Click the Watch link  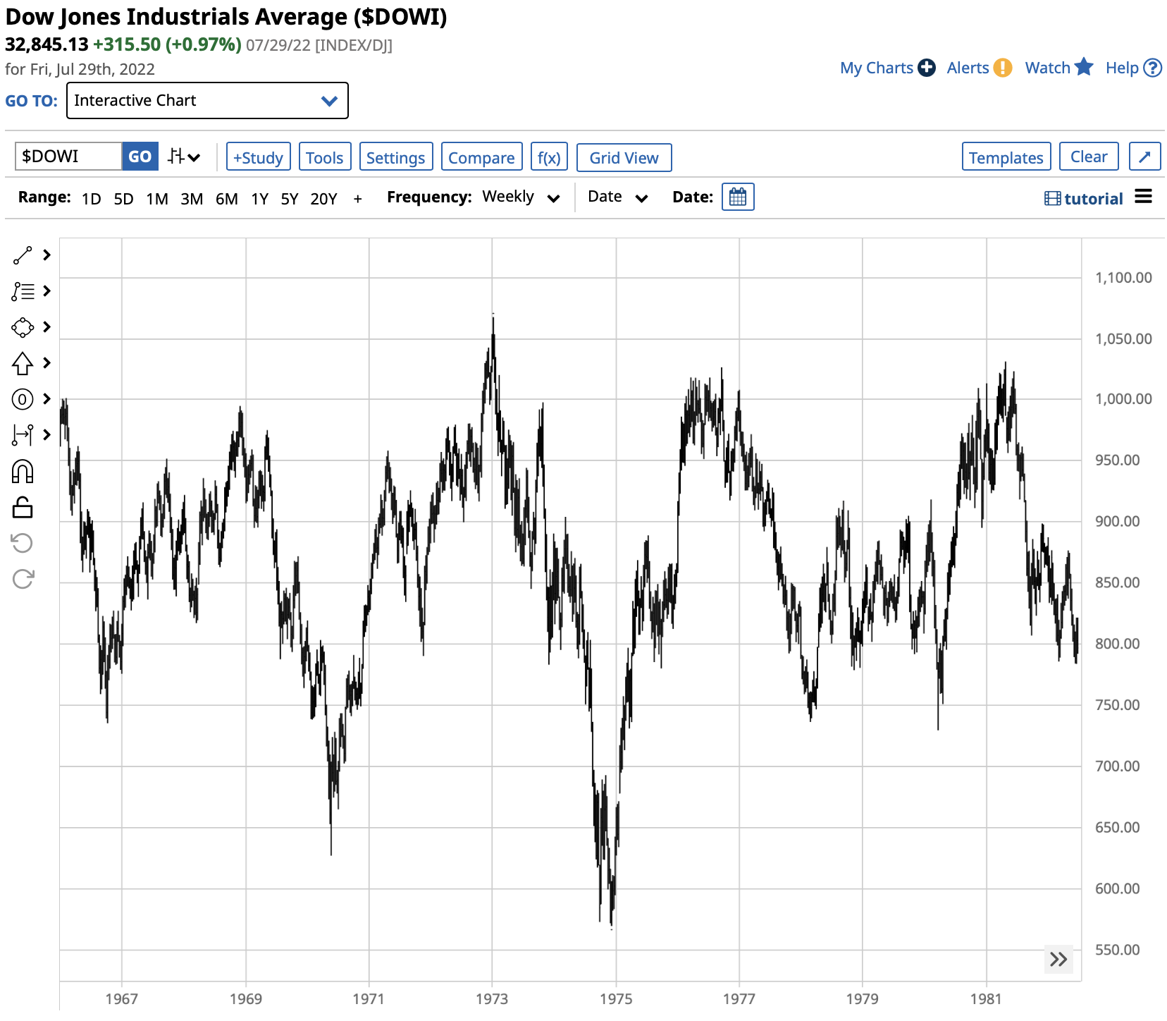click(1047, 68)
